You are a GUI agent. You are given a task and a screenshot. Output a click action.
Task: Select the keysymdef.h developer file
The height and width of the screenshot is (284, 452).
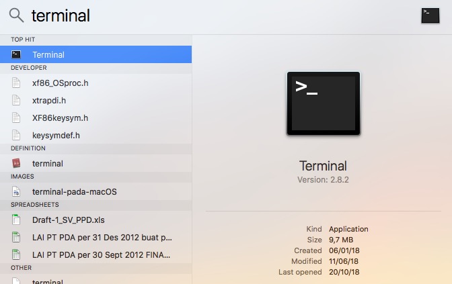[x=56, y=135]
